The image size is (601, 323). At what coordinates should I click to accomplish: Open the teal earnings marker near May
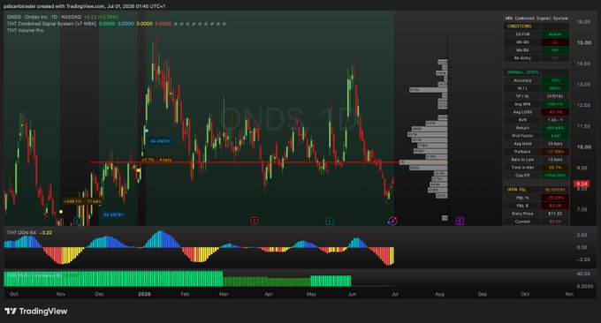click(330, 222)
